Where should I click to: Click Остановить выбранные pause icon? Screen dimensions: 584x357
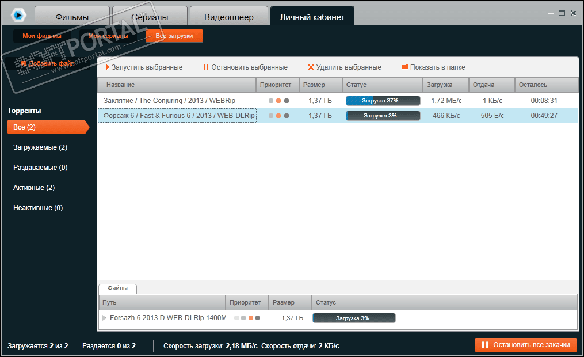tap(205, 67)
